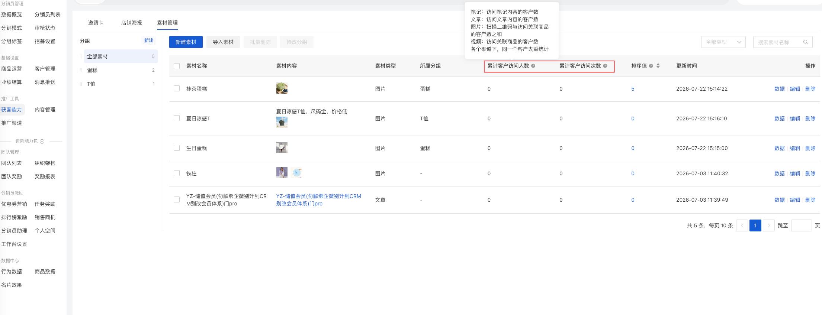822x315 pixels.
Task: Select all materials via header checkbox
Action: click(x=177, y=66)
